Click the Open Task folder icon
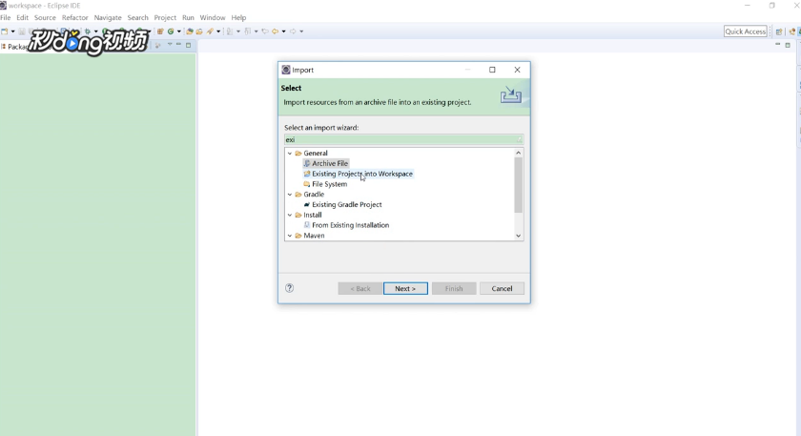 [199, 31]
